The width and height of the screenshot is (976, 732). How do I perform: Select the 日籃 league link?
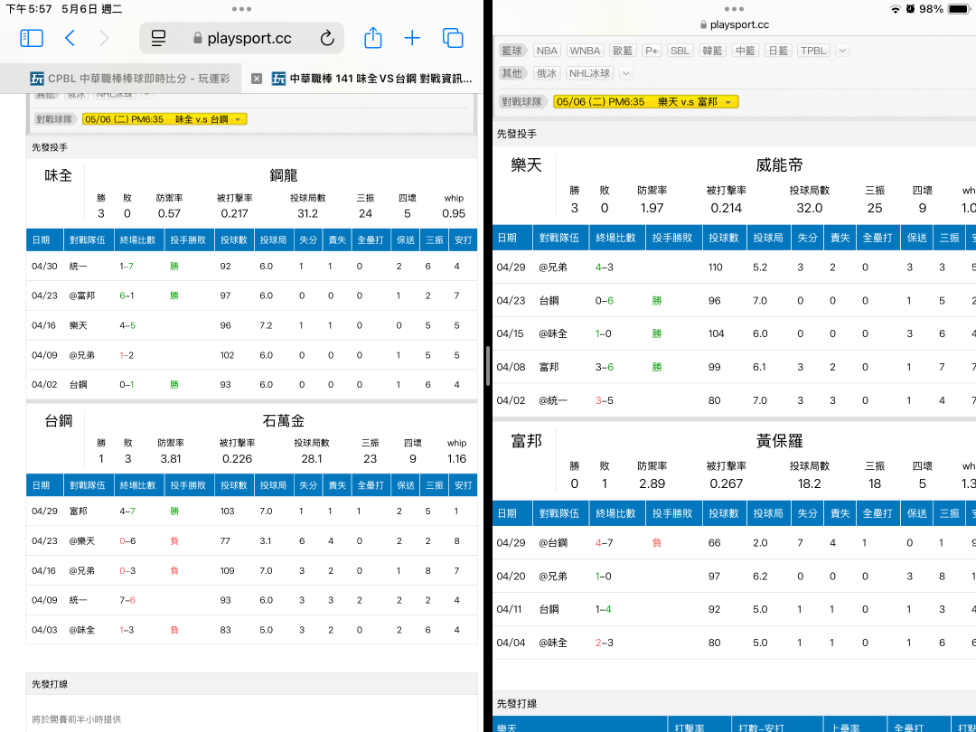point(777,51)
